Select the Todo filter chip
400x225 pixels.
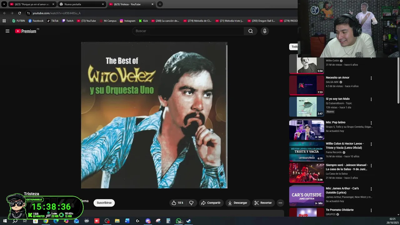(x=294, y=47)
